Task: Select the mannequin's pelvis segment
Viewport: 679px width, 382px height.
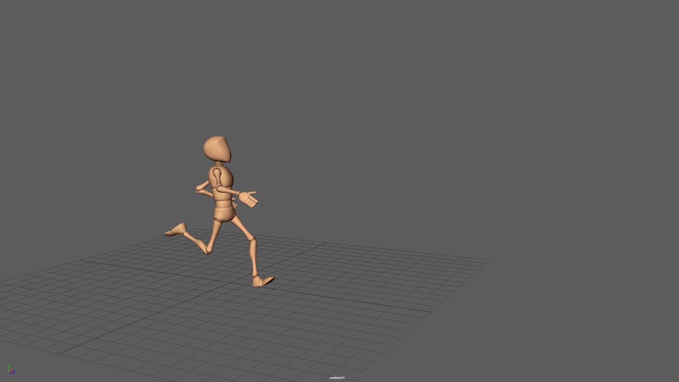Action: tap(225, 214)
